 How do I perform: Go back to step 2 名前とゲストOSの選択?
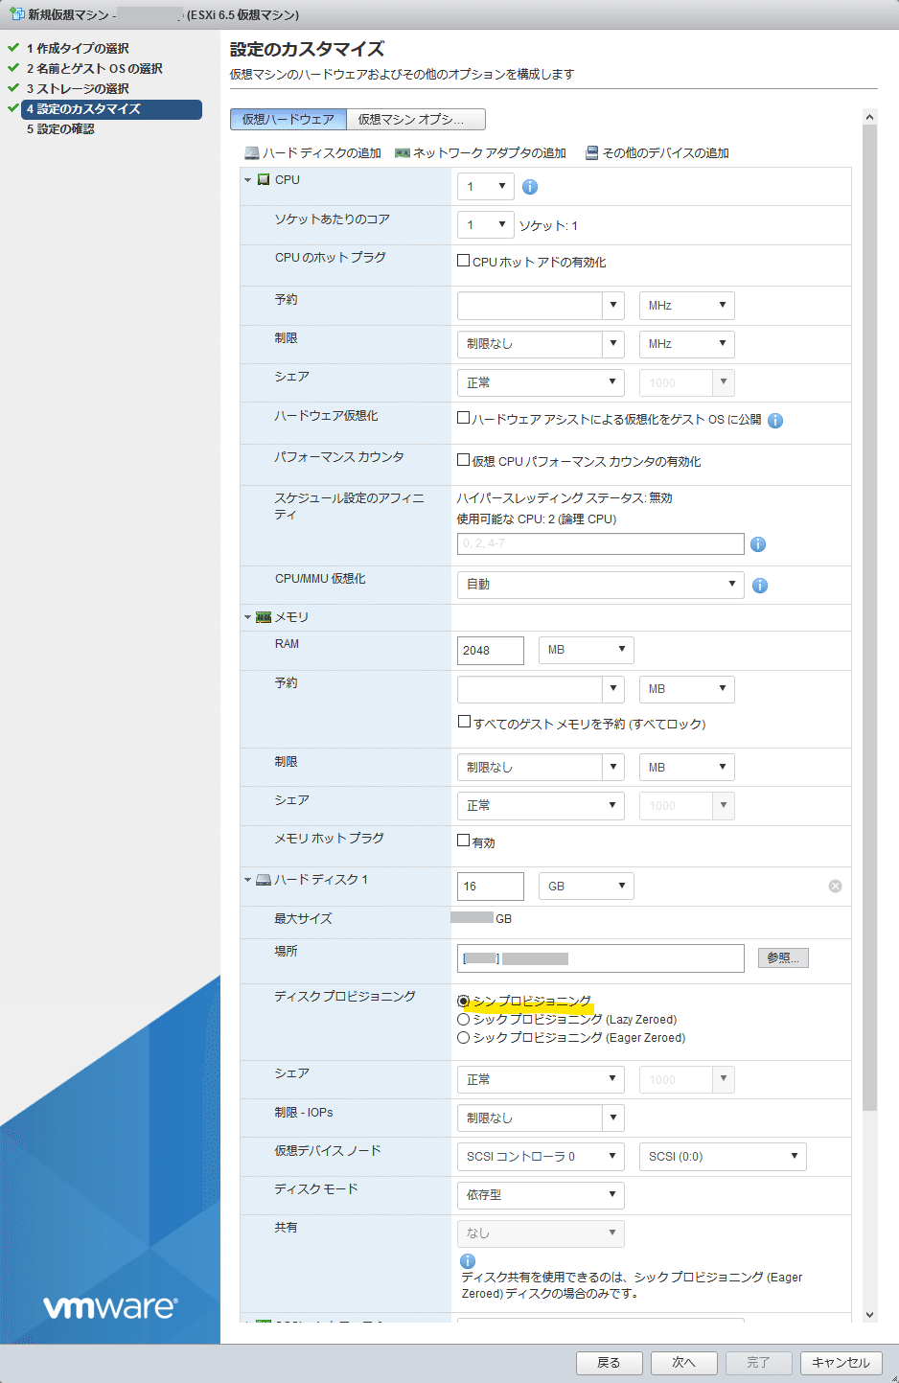click(92, 69)
